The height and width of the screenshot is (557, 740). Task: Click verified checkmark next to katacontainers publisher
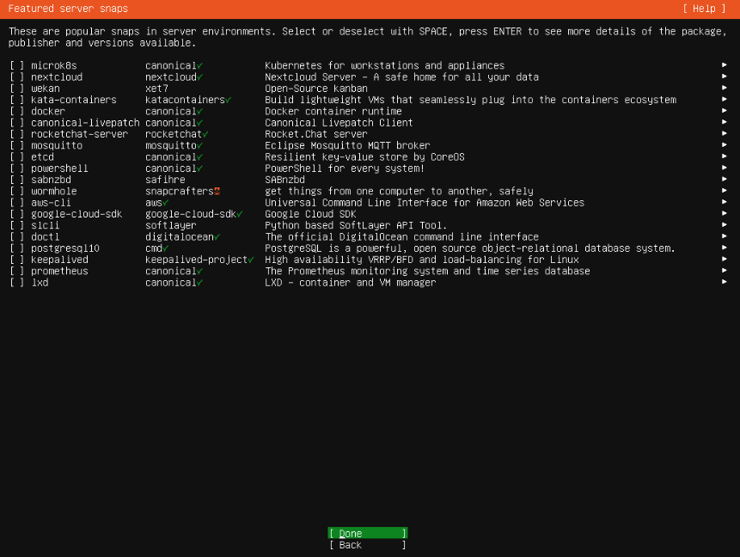228,100
